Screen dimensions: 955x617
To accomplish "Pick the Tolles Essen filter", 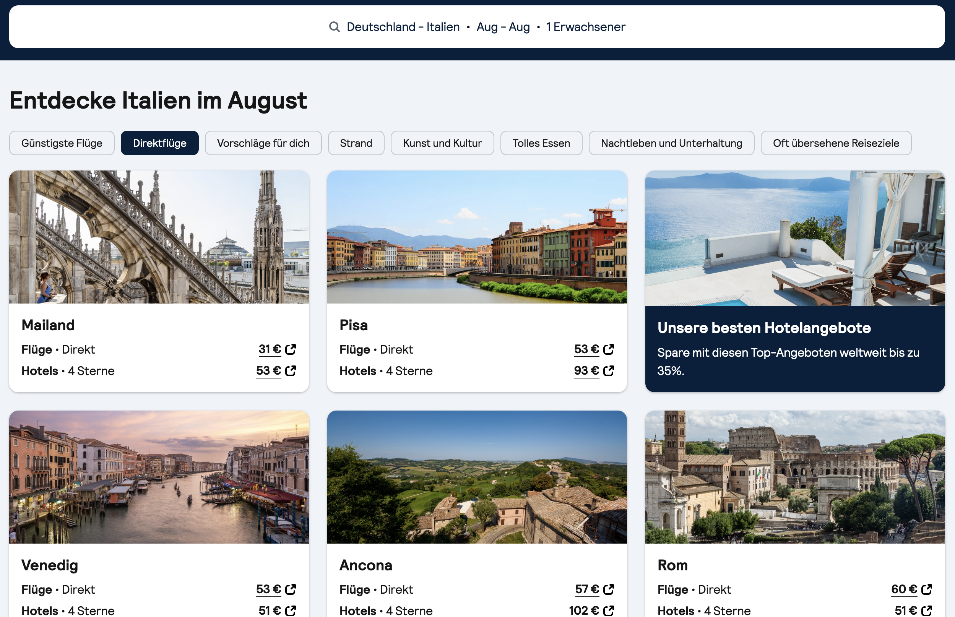I will pos(541,143).
